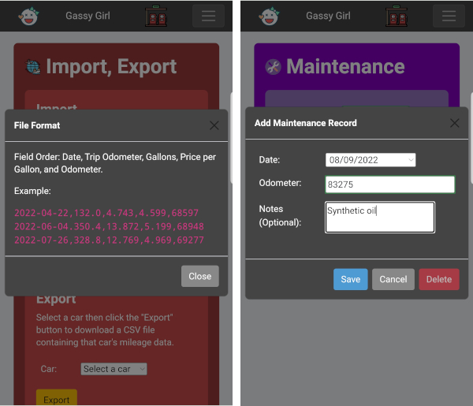The width and height of the screenshot is (473, 406).
Task: Click the Add Maintenance Record title
Action: (306, 123)
